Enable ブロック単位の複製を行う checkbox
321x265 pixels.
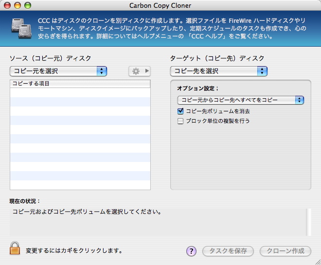[x=181, y=121]
